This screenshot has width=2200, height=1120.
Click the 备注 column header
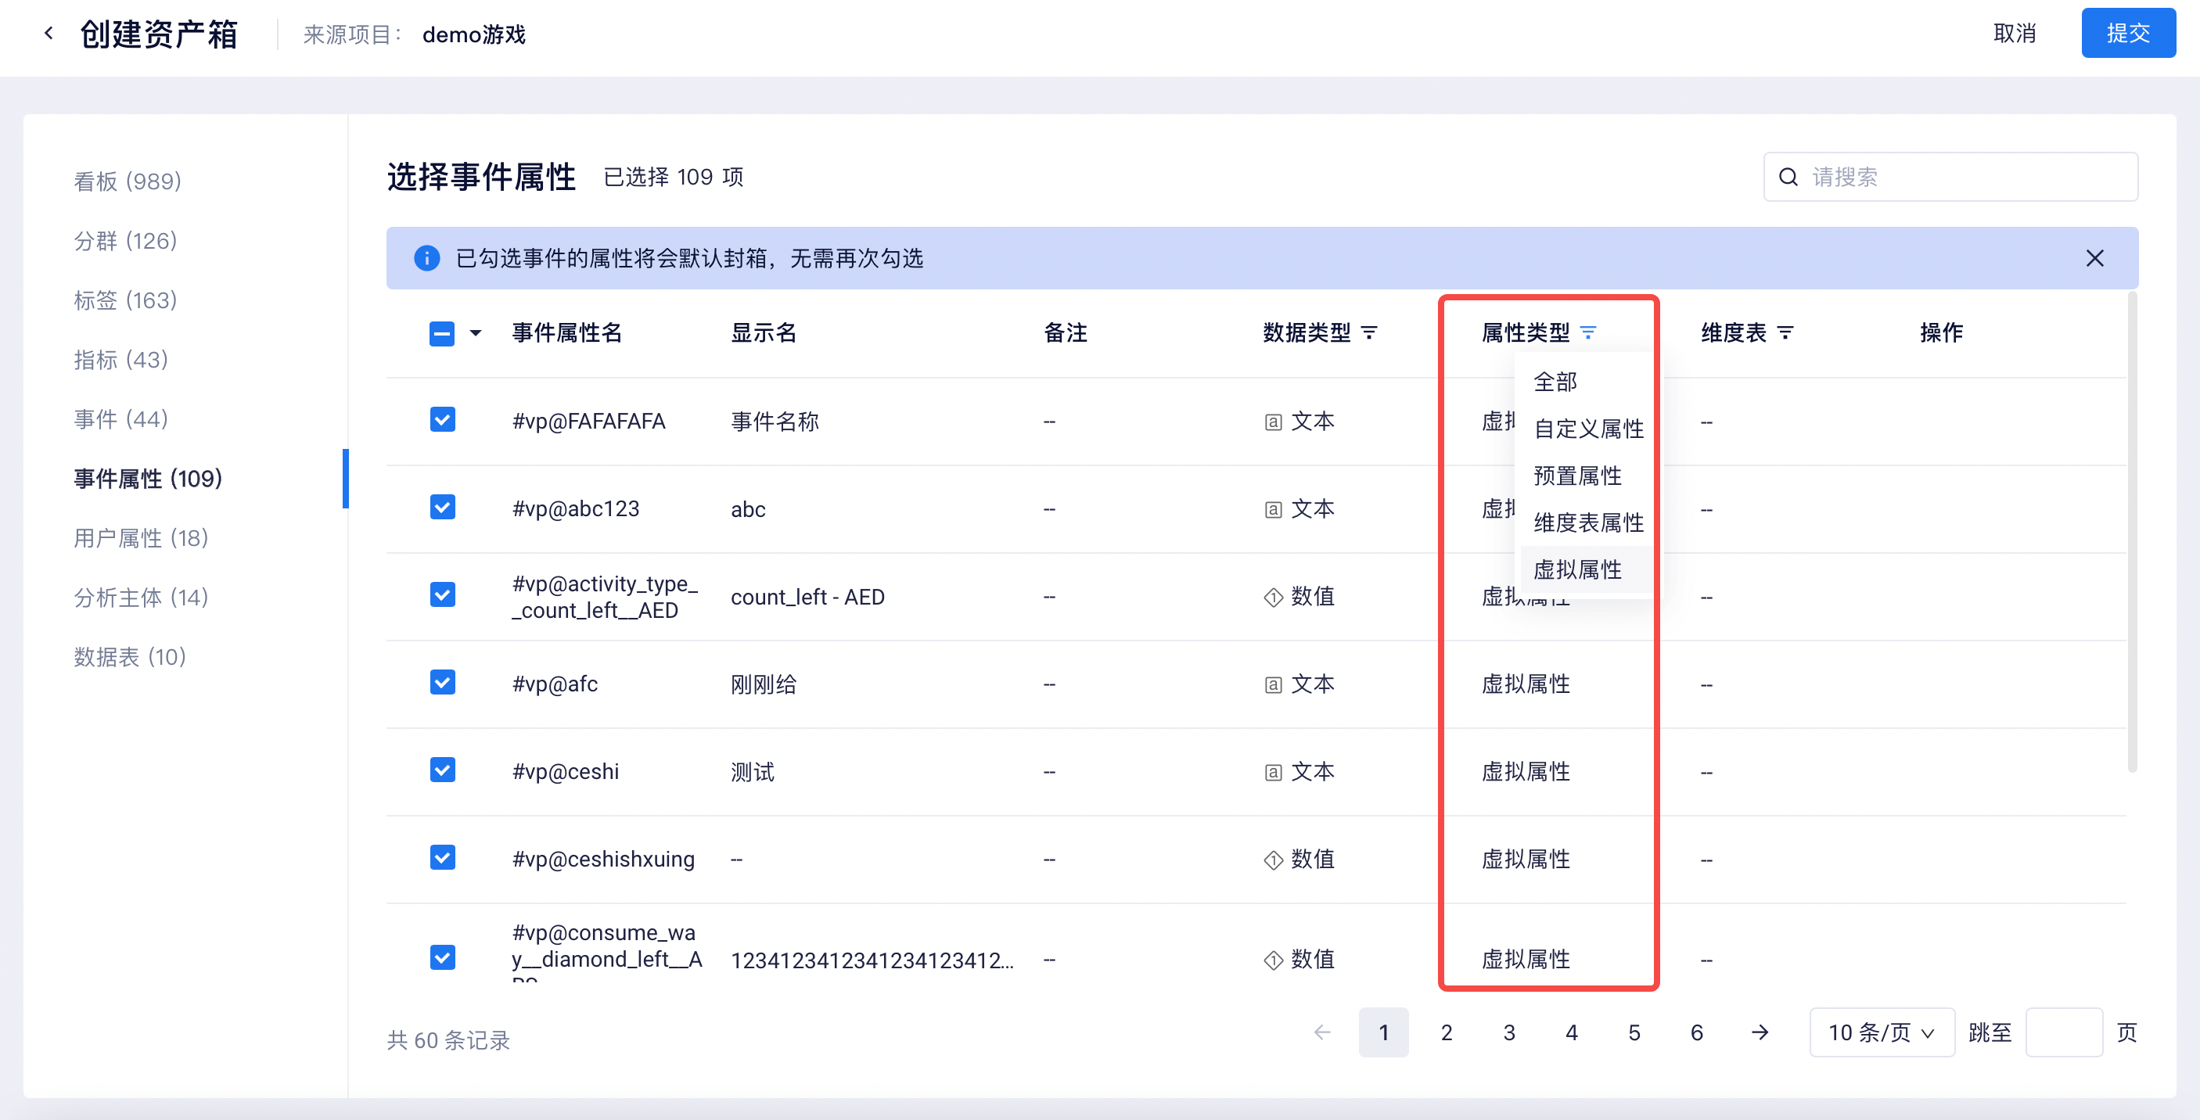pyautogui.click(x=1065, y=332)
